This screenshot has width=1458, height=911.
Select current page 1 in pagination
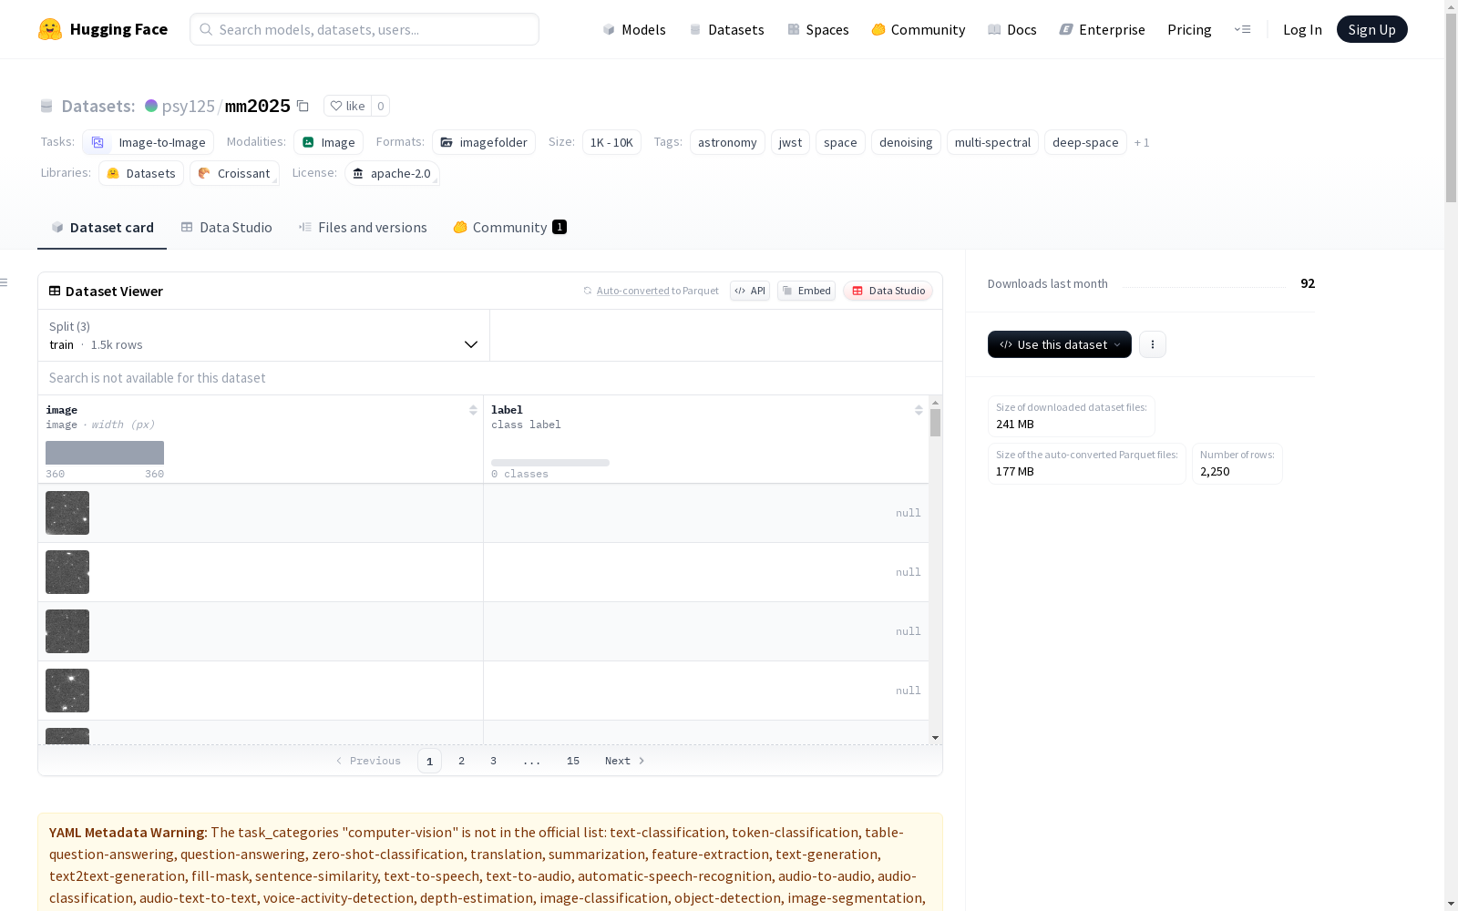pyautogui.click(x=430, y=761)
